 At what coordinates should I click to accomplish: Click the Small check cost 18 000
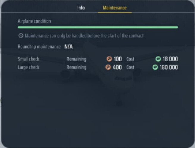click(x=170, y=59)
